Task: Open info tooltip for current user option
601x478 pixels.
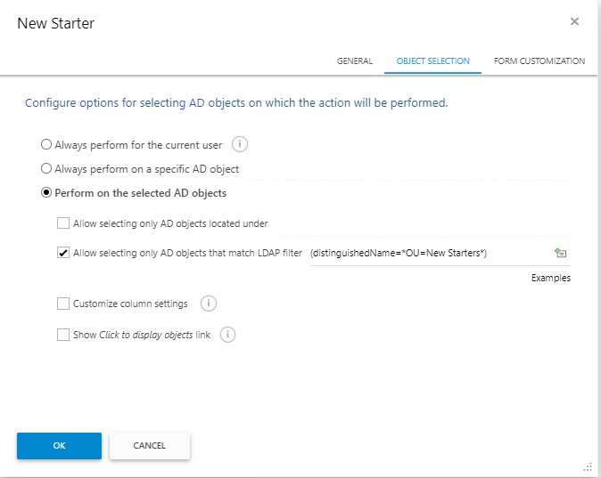Action: tap(240, 144)
